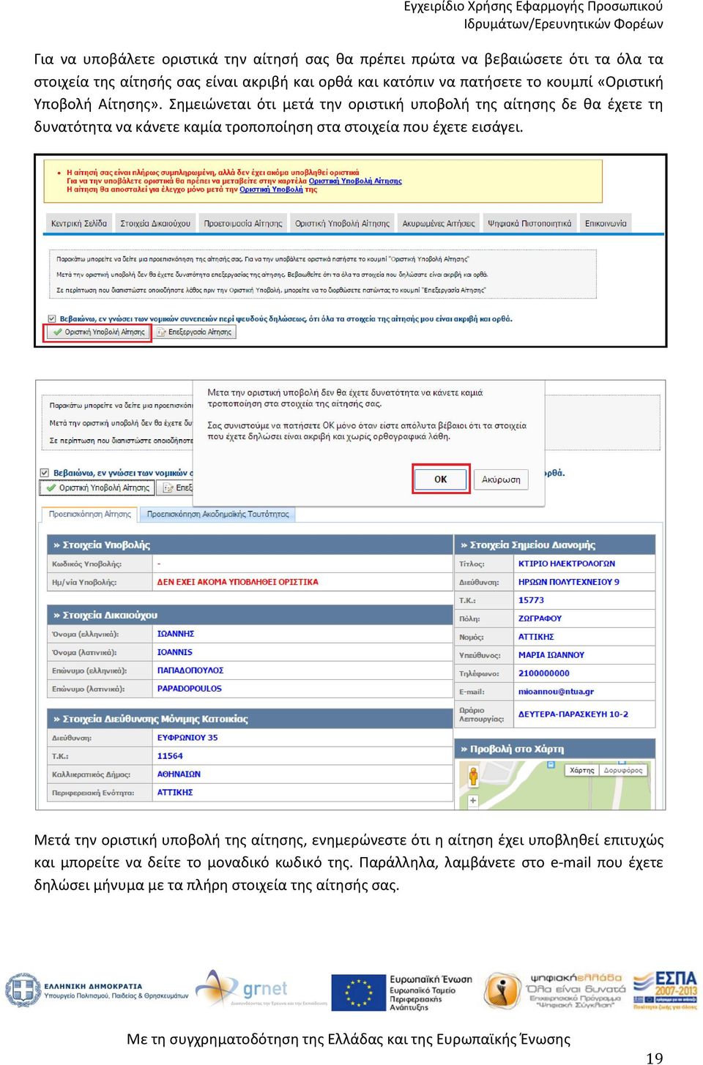
Task: Switch to Προεπισκόπηση Ακαδημαϊκής Ταυτότητας tab
Action: coord(217,515)
